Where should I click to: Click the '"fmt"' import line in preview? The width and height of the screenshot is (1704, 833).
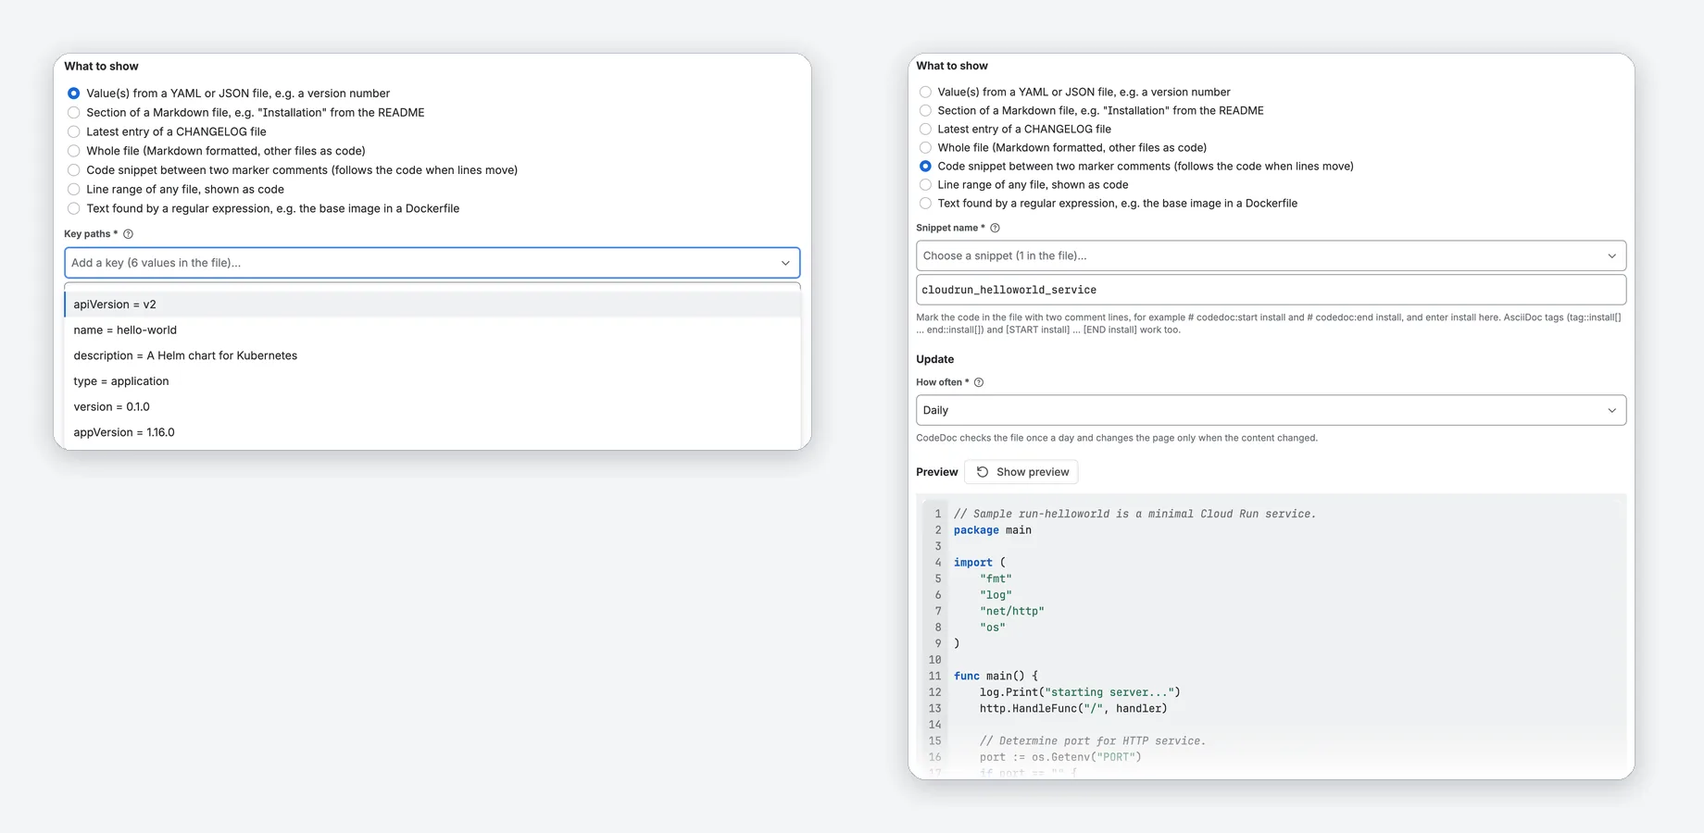[x=996, y=579]
